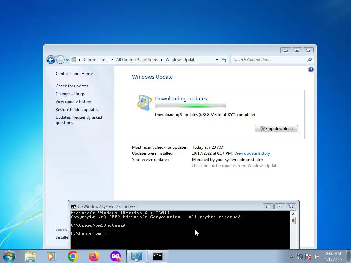Expand the arrow after All Control Panel Items

click(162, 60)
